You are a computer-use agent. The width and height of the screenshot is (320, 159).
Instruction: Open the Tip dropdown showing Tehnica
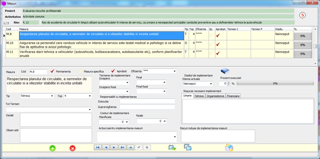pos(52,96)
